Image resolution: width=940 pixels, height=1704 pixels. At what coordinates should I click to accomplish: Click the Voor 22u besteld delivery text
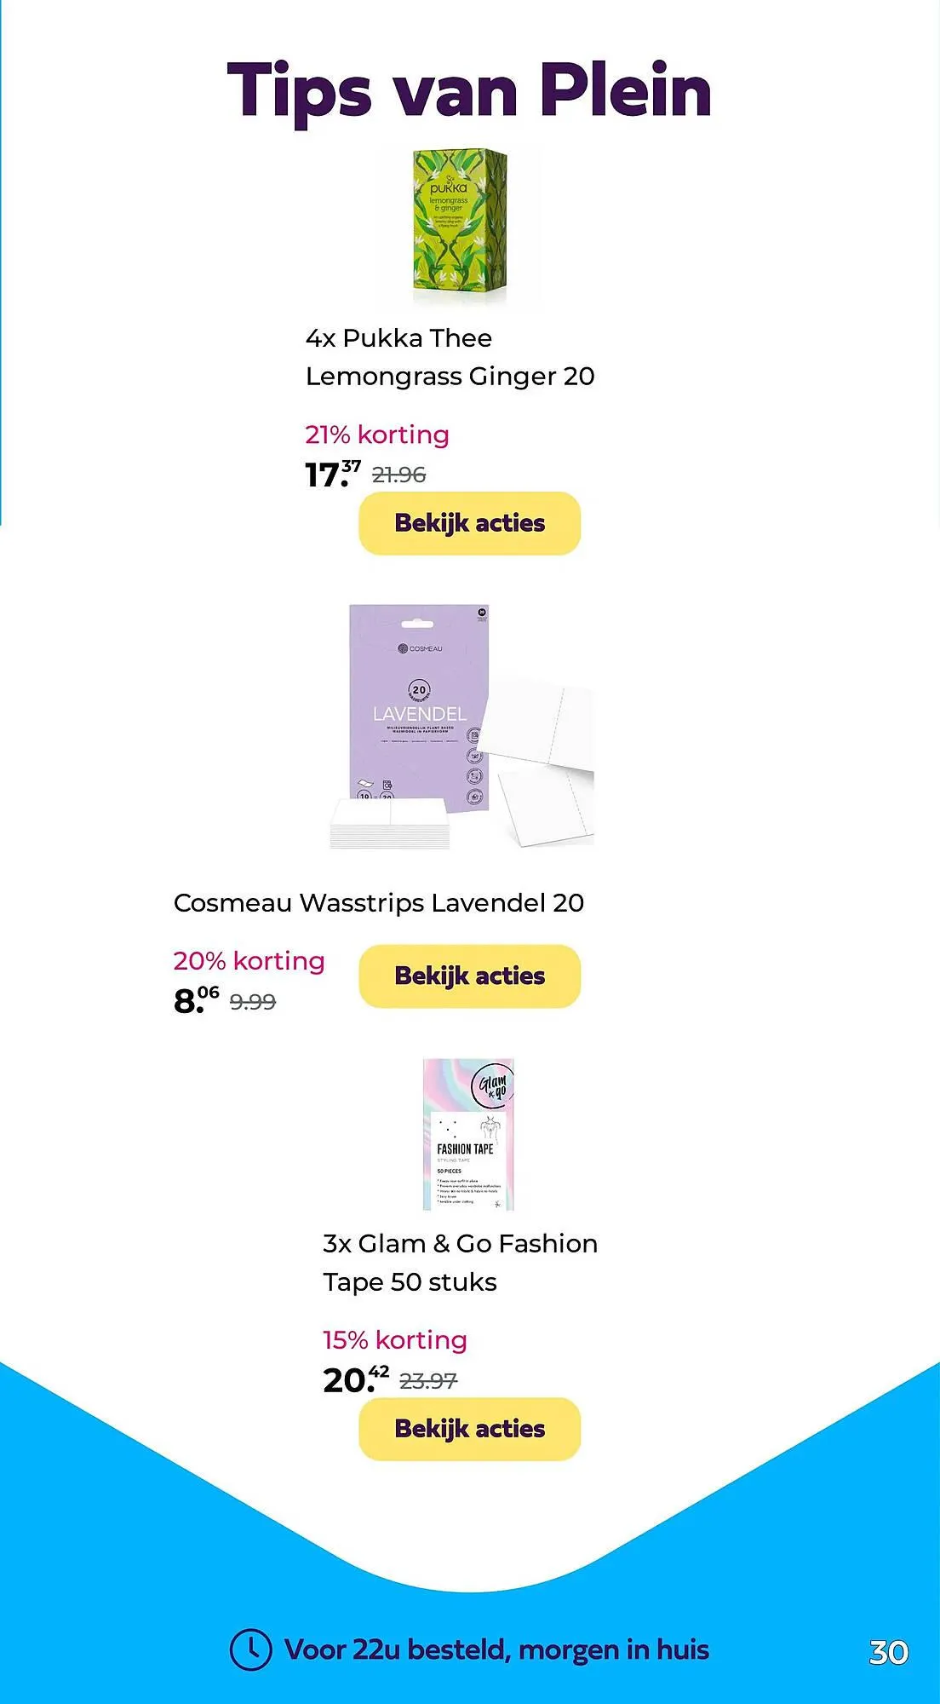point(496,1649)
